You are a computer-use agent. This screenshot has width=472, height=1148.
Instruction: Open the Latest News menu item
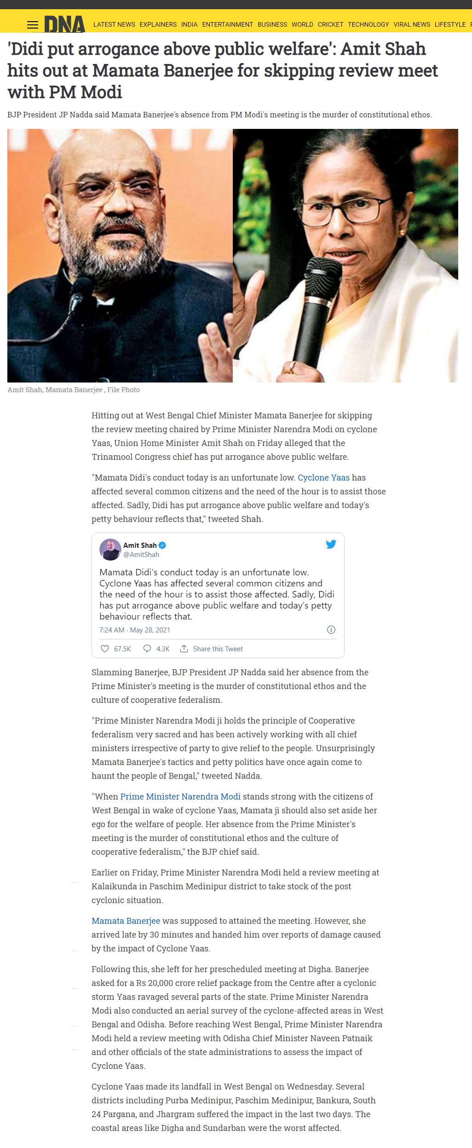114,24
